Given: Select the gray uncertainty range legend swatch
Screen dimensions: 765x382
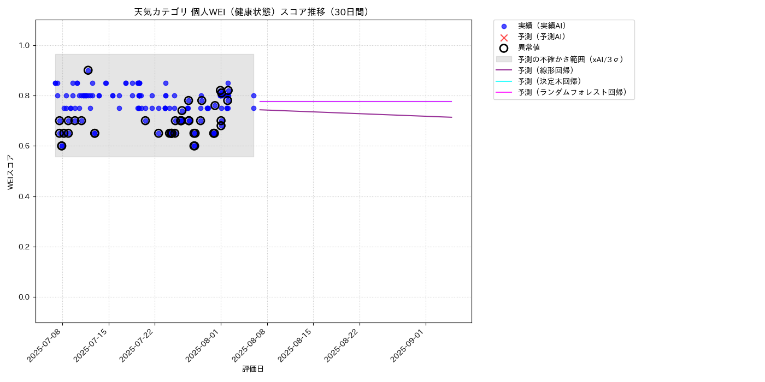Looking at the screenshot, I should tap(504, 59).
